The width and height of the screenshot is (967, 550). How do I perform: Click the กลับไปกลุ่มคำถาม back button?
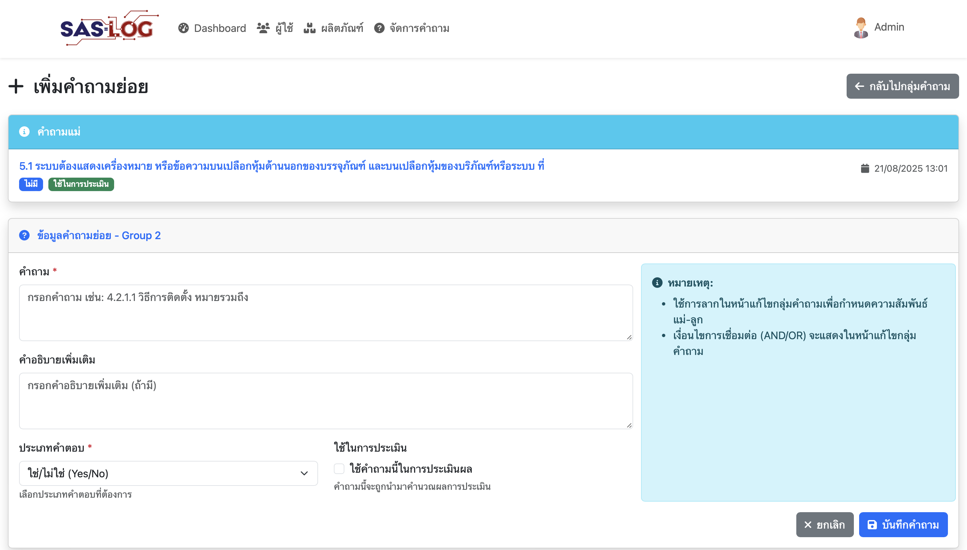(902, 86)
